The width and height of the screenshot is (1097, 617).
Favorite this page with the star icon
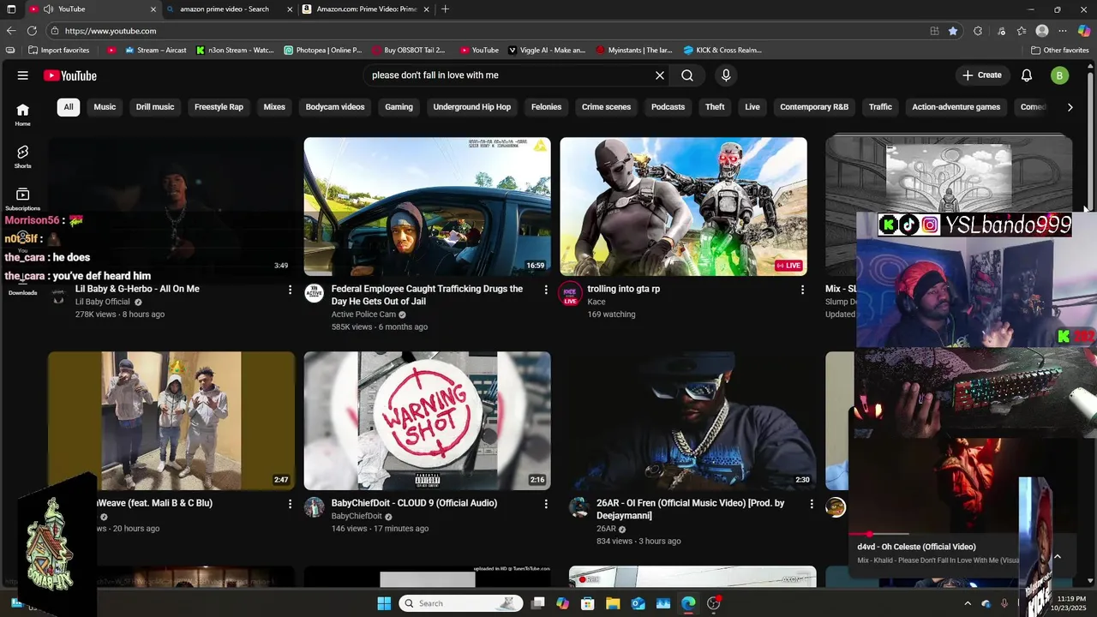(953, 31)
